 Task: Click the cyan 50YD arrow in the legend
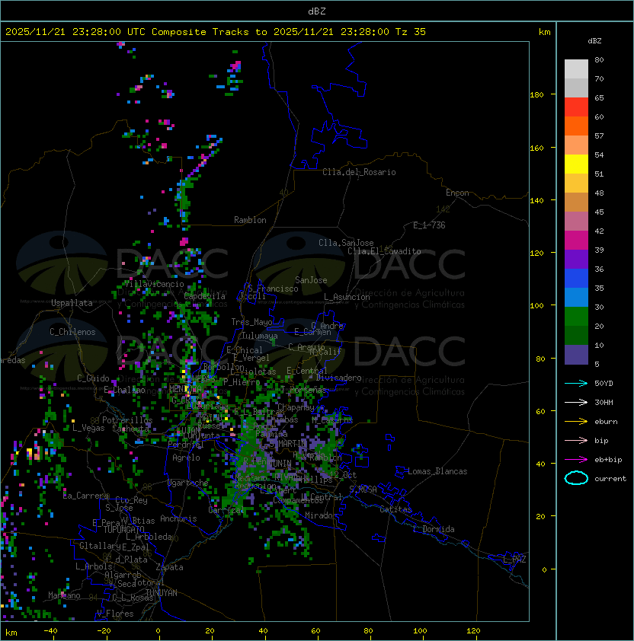pos(576,383)
